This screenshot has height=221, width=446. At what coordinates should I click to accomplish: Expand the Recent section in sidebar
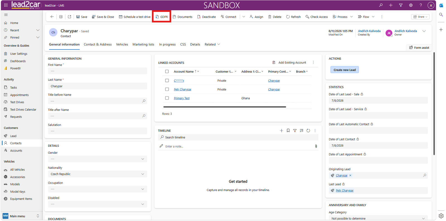tap(38, 30)
